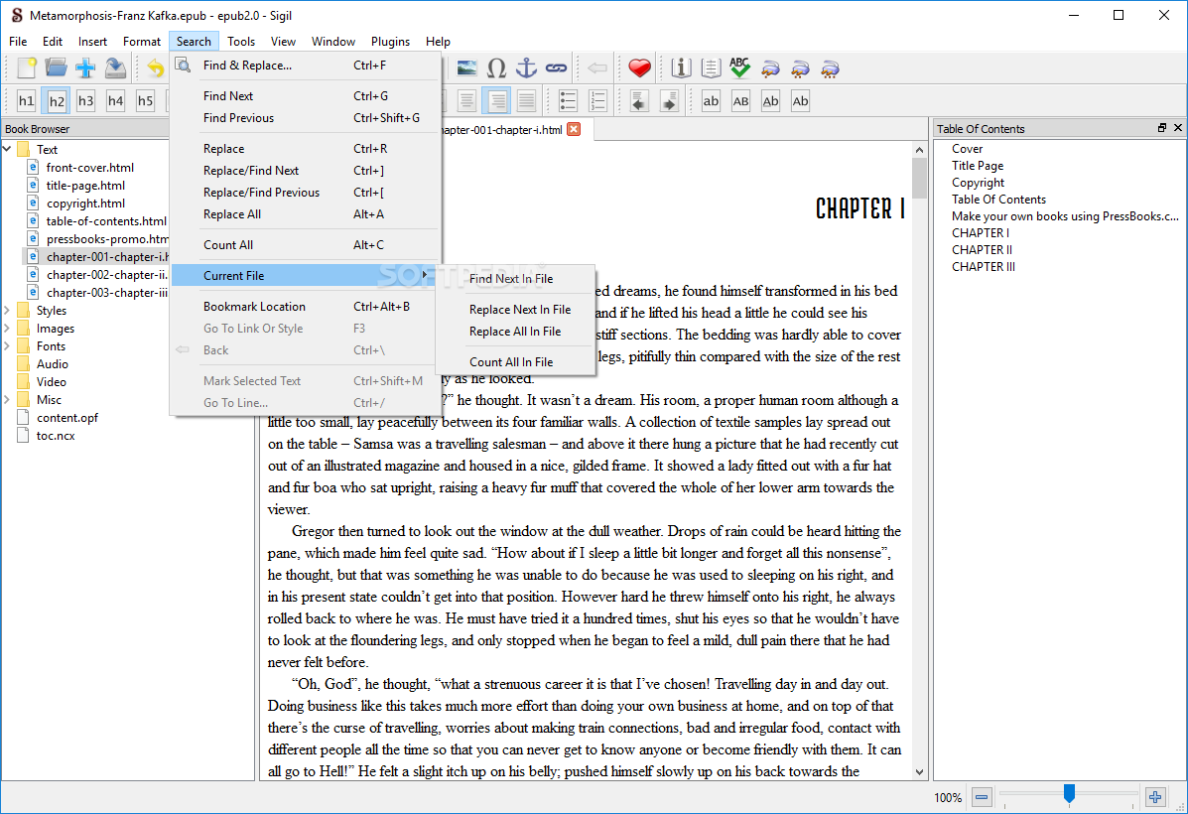This screenshot has height=814, width=1188.
Task: Click the zoom in plus button
Action: point(1154,796)
